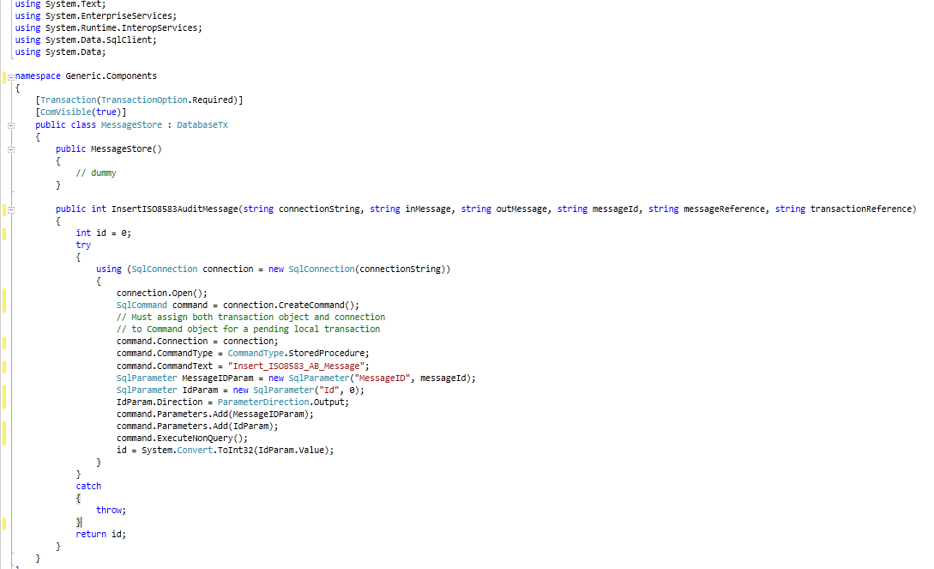Click the 'IdParam = new SqlParameter' line
The height and width of the screenshot is (569, 934).
point(240,390)
